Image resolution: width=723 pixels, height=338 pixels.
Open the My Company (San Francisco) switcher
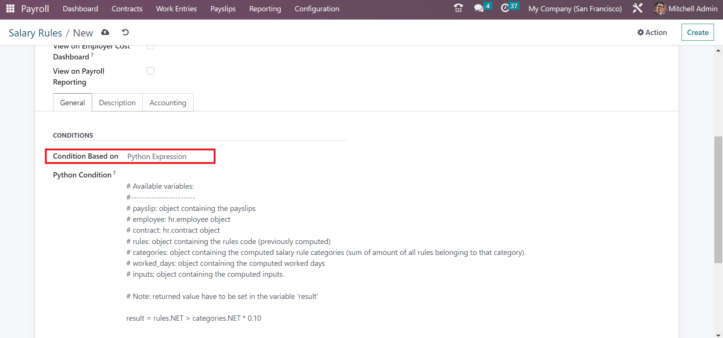[x=575, y=9]
